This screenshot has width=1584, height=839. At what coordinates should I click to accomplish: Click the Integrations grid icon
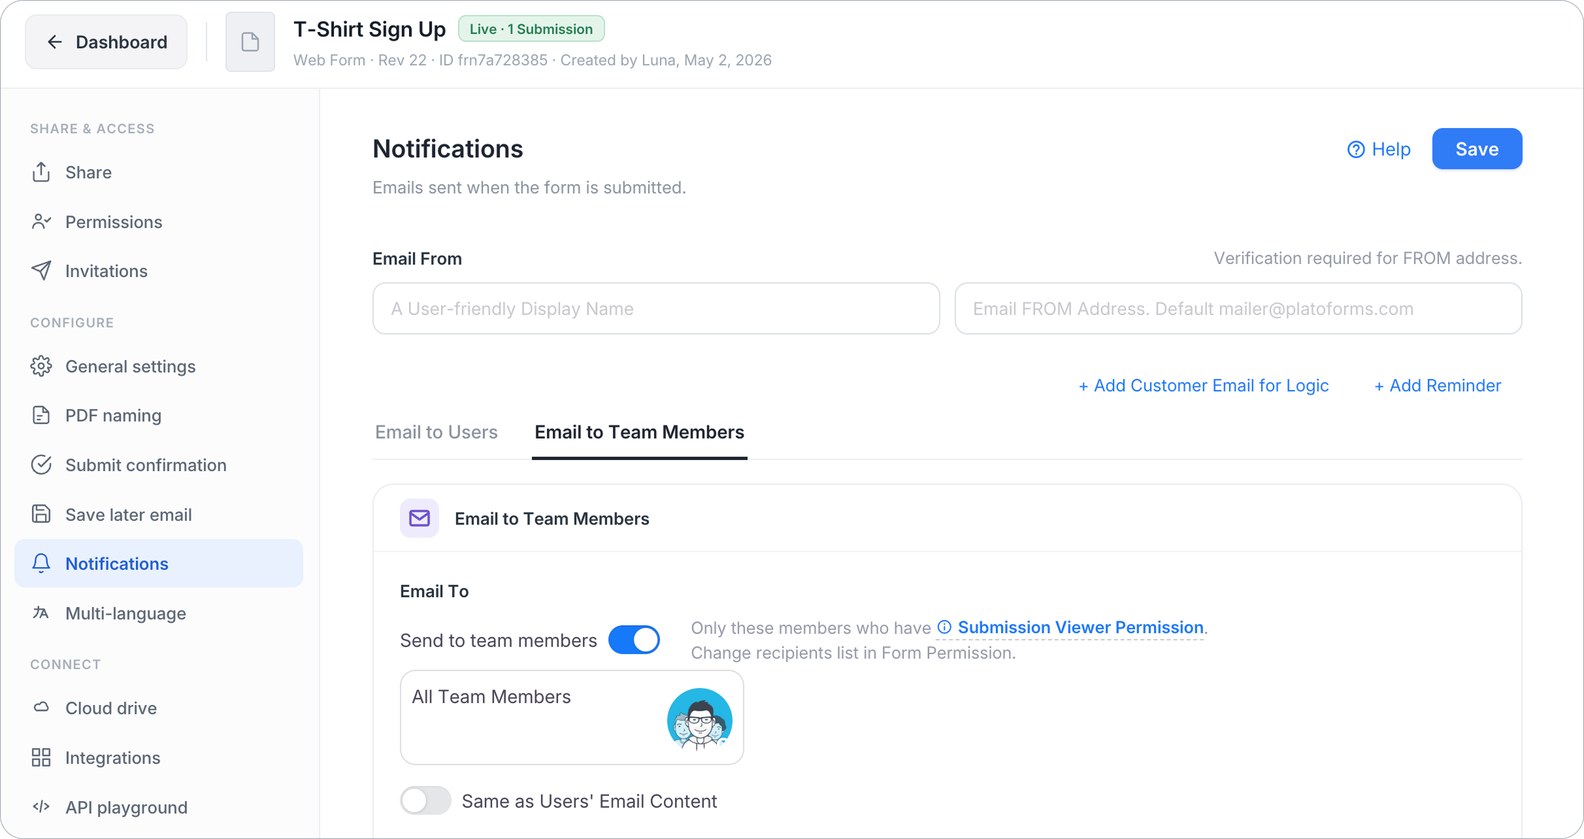[x=41, y=757]
